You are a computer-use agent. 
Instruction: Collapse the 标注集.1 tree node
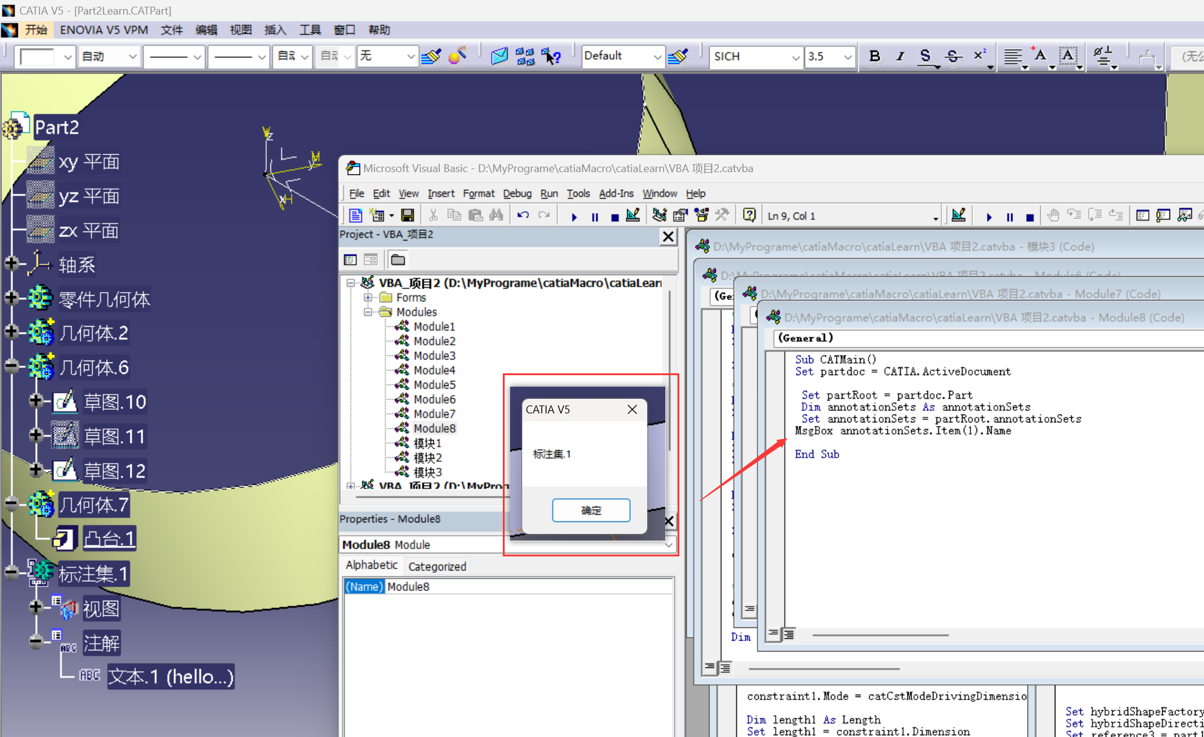tap(11, 572)
